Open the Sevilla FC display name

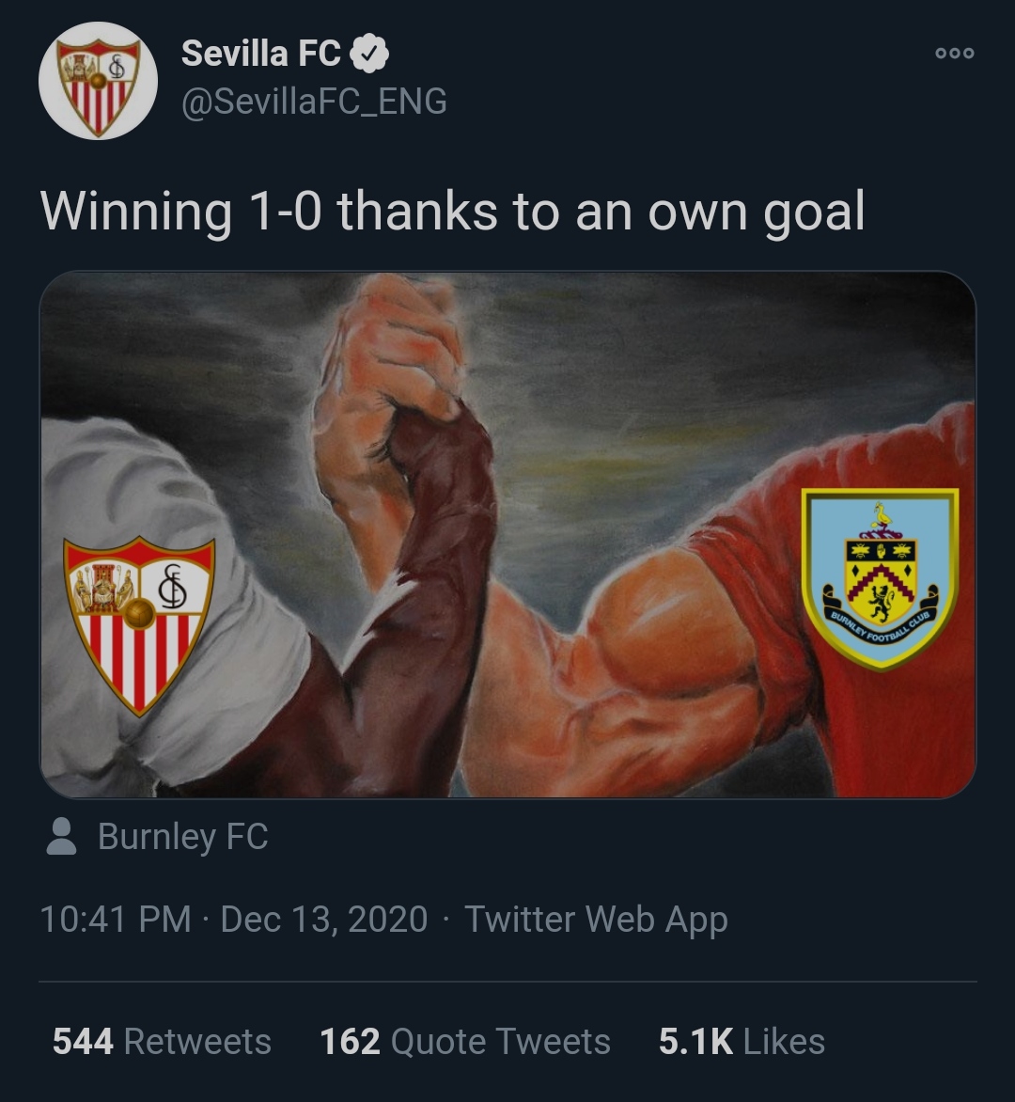pyautogui.click(x=260, y=54)
